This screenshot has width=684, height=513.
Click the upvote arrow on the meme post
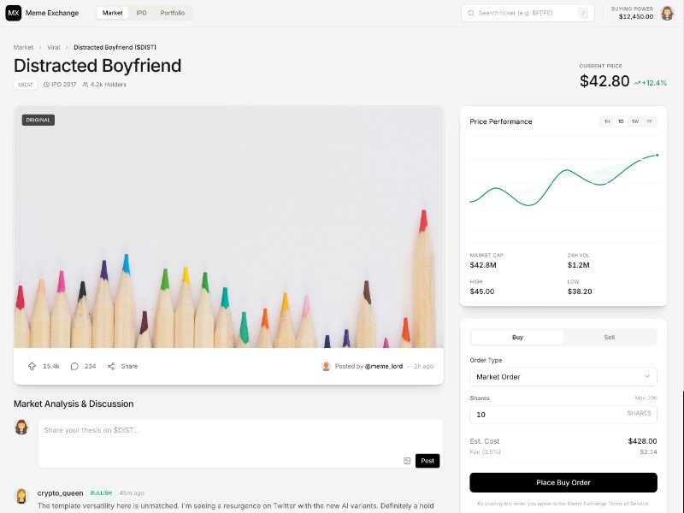pos(32,365)
